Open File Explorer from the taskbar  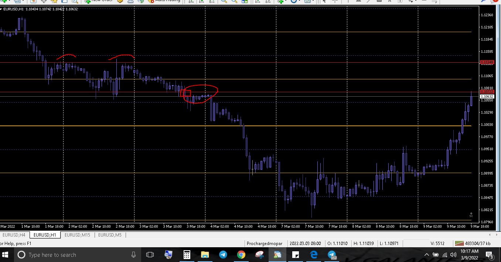(205, 255)
